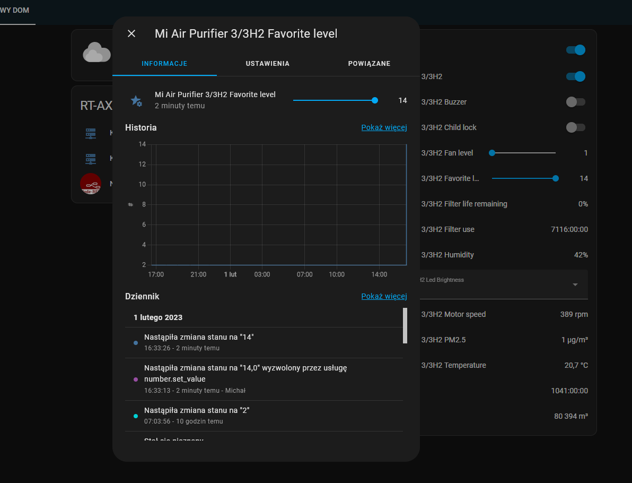The image size is (632, 483).
Task: Enable the 3/3H2 Buzzer switch
Action: [x=575, y=102]
